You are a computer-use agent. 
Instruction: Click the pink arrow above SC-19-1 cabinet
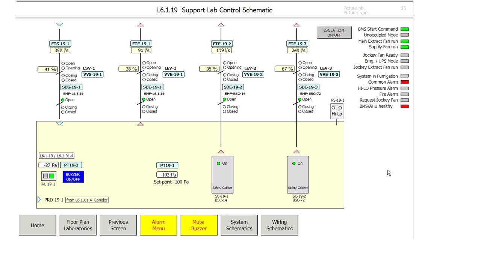coord(221,151)
